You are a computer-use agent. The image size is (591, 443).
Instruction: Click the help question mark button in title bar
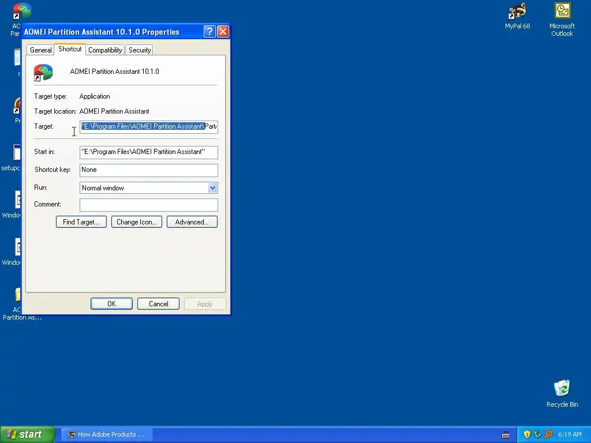coord(210,32)
